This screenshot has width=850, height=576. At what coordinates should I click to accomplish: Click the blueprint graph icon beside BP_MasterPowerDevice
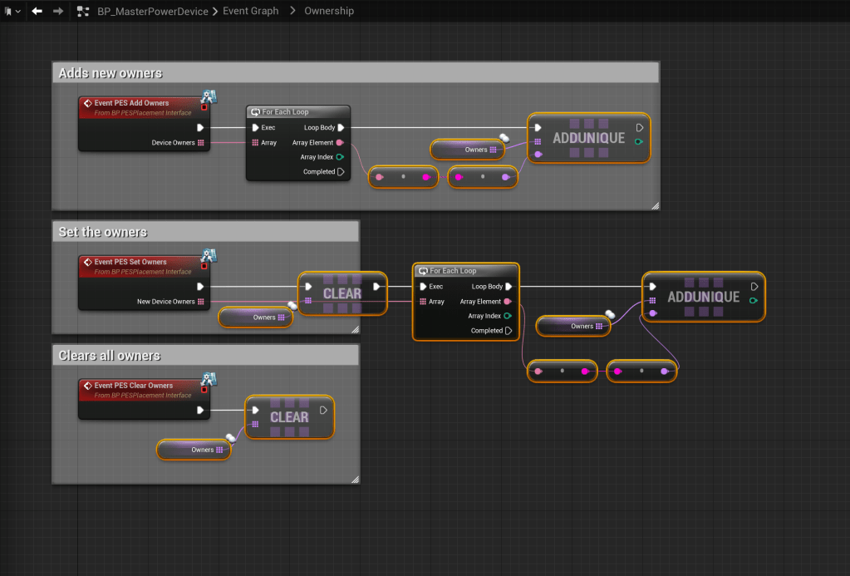[82, 11]
